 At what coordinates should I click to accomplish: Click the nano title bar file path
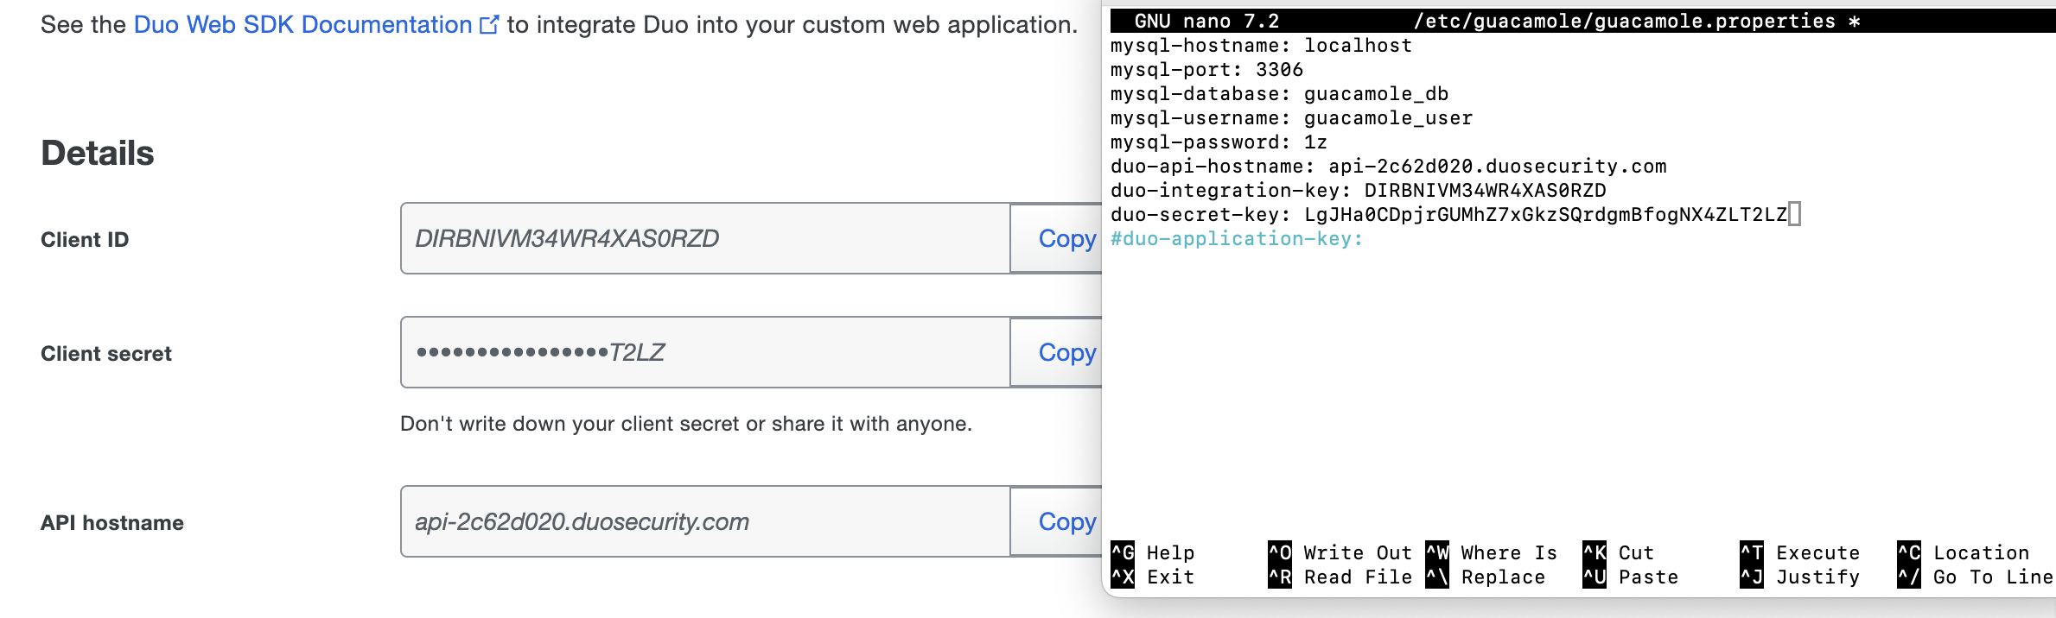point(1624,21)
